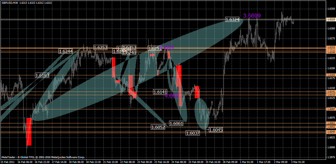The height and width of the screenshot is (164, 336).
Task: Click the 15 Feb 2011 date label
Action: point(8,161)
